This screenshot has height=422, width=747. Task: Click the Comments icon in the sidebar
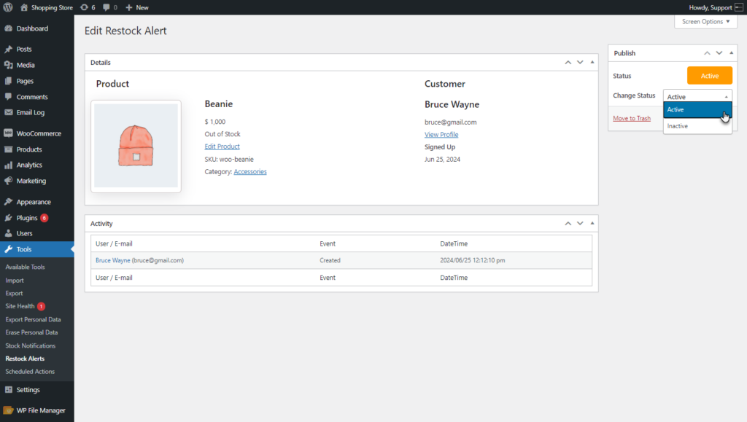(x=9, y=97)
